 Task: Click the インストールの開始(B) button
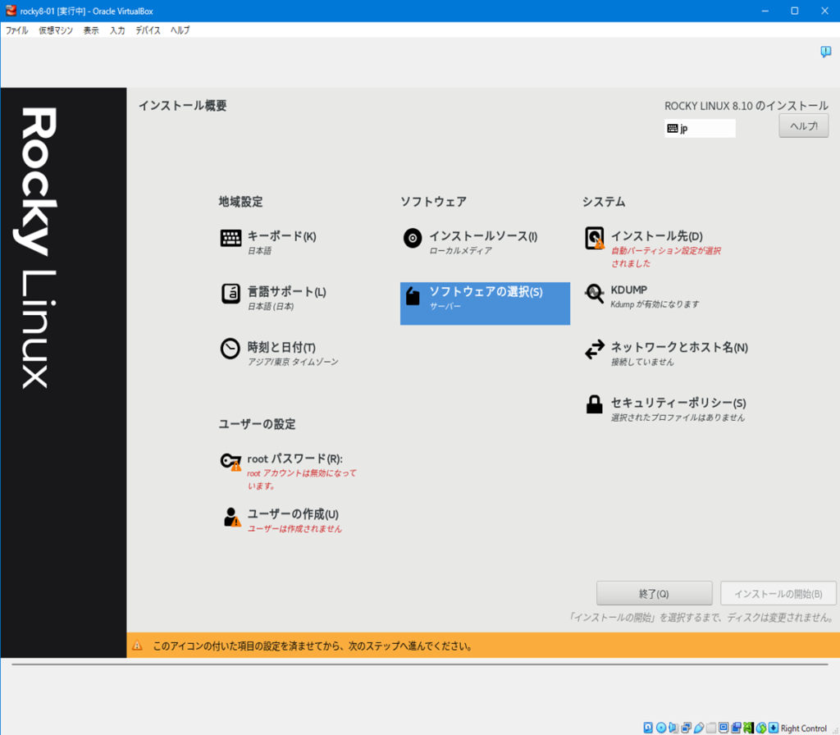coord(778,594)
